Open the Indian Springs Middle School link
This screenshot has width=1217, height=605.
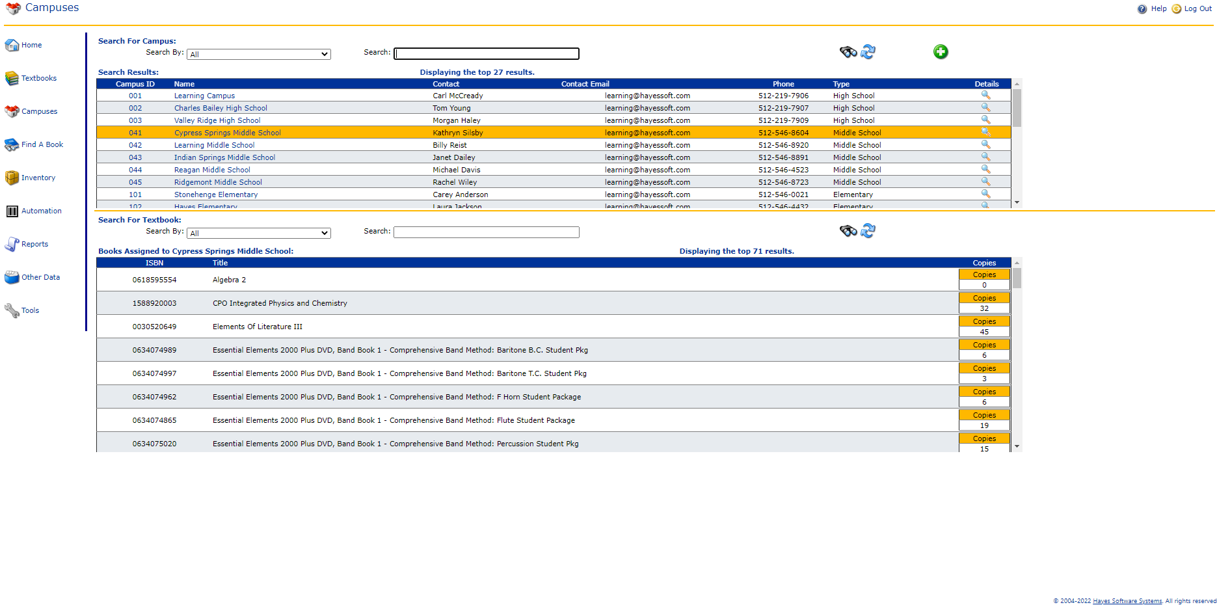tap(224, 157)
